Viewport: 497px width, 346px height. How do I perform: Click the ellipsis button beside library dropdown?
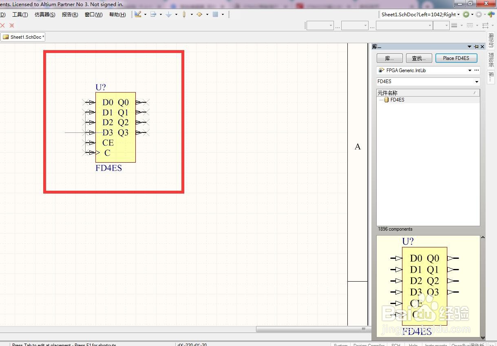pos(477,71)
